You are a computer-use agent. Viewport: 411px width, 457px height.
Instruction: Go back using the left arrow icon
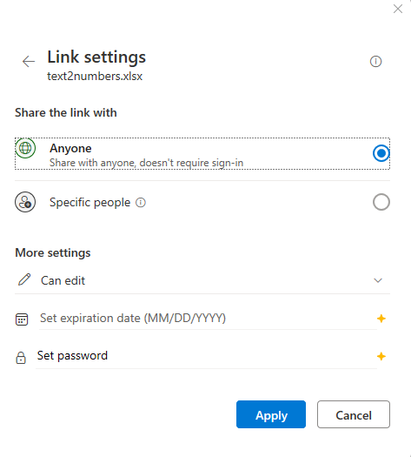tap(29, 62)
